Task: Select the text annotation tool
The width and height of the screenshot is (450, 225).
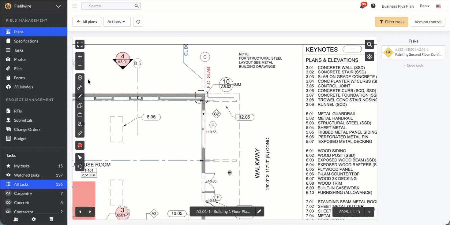Action: click(x=80, y=124)
